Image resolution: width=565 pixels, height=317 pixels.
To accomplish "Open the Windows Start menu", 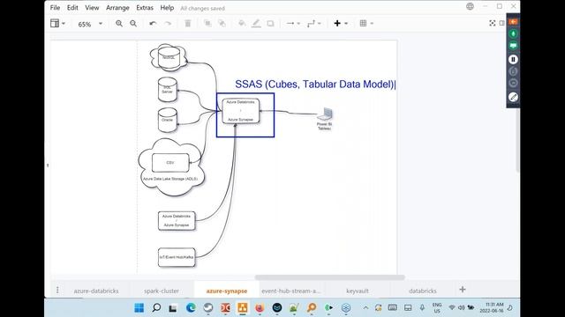I will click(139, 307).
